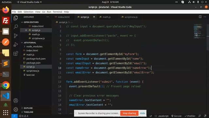This screenshot has width=209, height=118.
Task: Click the LF end of line indicator
Action: tap(151, 116)
